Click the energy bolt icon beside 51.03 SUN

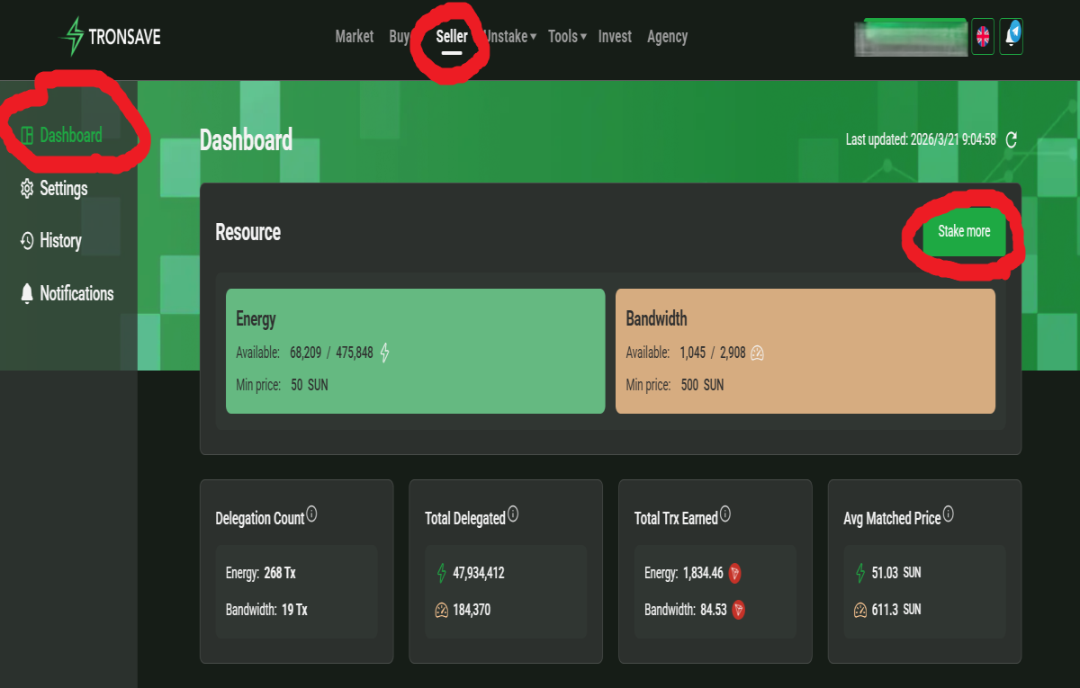tap(860, 573)
